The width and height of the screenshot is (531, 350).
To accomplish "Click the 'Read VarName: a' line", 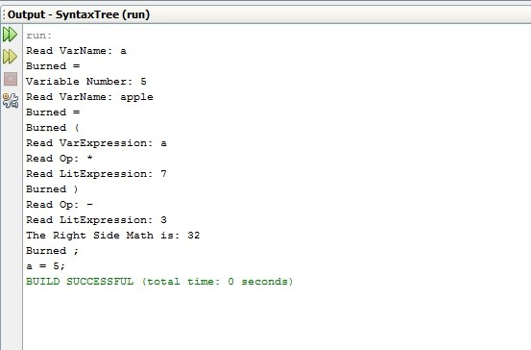I will point(76,51).
